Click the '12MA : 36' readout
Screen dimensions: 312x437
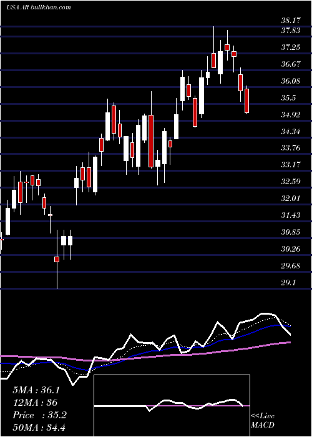click(x=35, y=403)
